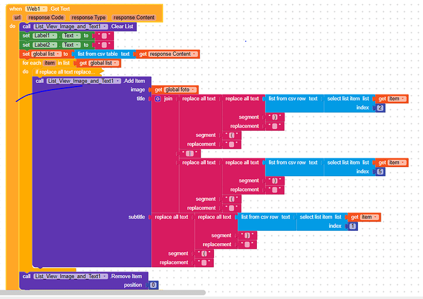Select the 'join' block label

pyautogui.click(x=168, y=99)
